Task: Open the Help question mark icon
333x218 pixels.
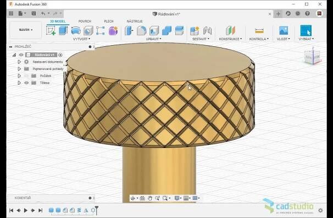Action: (x=307, y=14)
